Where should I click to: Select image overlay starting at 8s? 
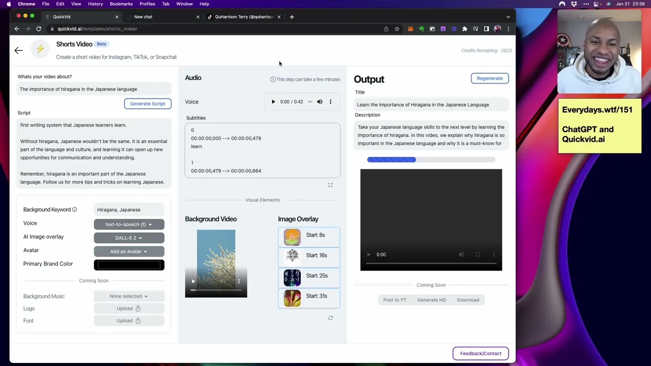(309, 237)
